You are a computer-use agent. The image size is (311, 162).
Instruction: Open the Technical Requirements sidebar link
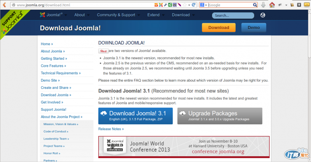(61, 73)
